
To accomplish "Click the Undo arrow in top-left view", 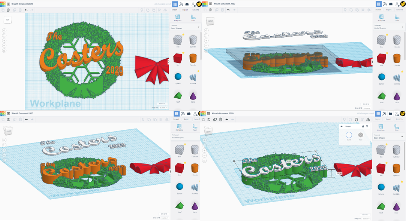I will 26,10.
